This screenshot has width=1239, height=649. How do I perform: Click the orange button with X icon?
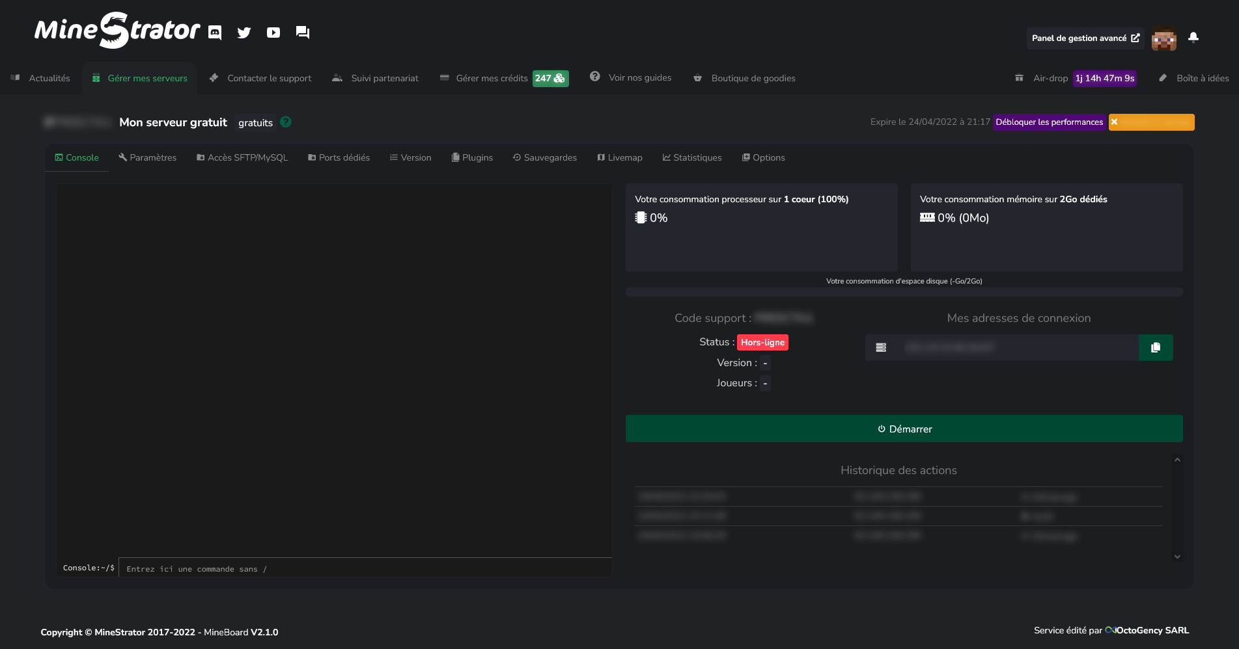1152,122
